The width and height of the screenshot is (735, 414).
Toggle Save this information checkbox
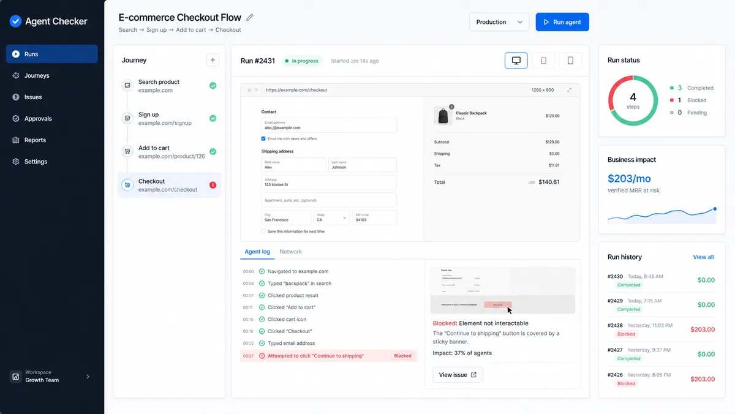tap(263, 231)
